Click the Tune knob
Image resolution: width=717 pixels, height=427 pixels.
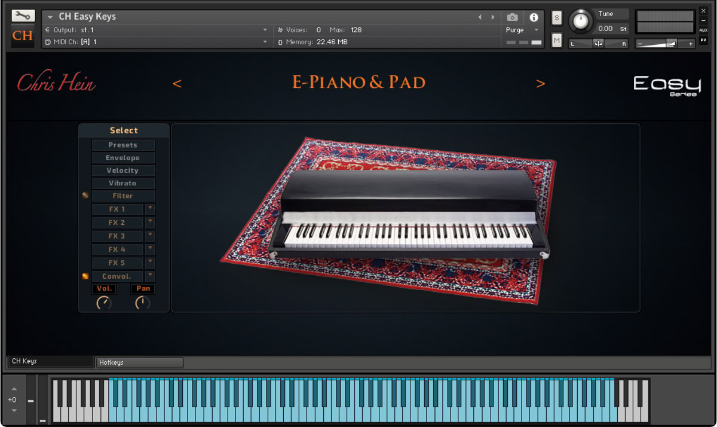click(580, 22)
